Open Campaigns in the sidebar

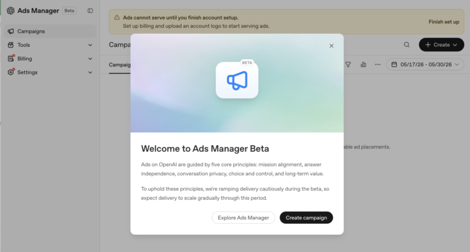tap(50, 31)
